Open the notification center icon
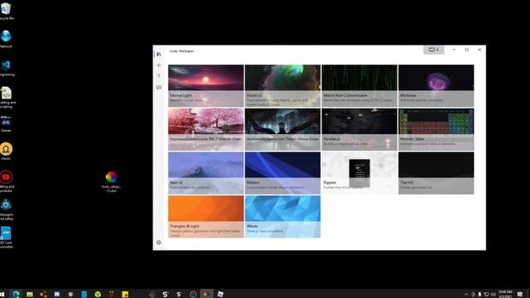The image size is (530, 298). click(x=520, y=295)
